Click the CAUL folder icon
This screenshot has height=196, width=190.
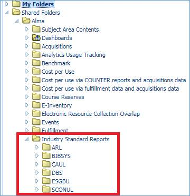(x=46, y=164)
